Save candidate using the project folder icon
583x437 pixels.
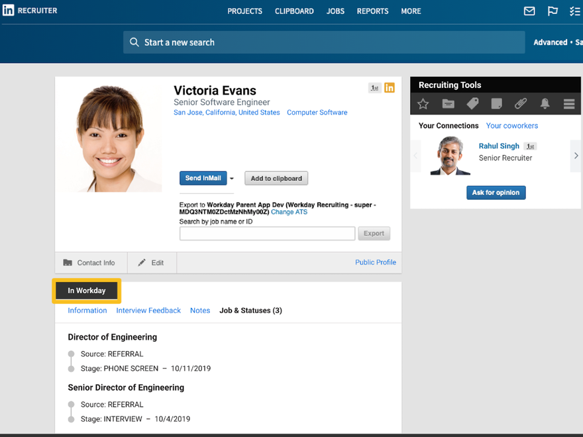coord(448,103)
